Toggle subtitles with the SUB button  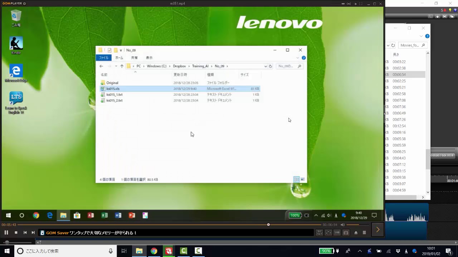point(337,233)
